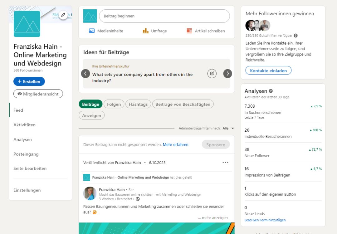Image resolution: width=337 pixels, height=234 pixels.
Task: Click the Artikel schreiben label
Action: pos(210,31)
